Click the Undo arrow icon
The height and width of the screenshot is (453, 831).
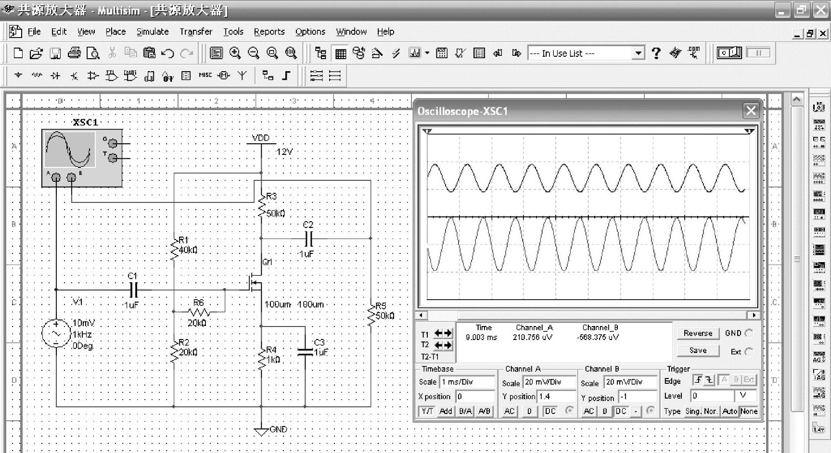coord(167,53)
